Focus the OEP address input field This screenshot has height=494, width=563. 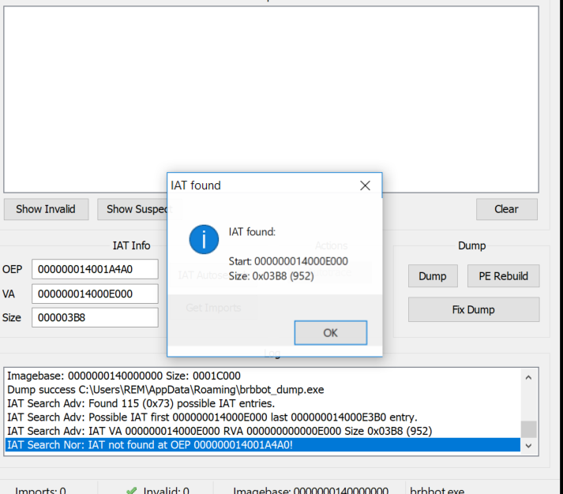95,269
